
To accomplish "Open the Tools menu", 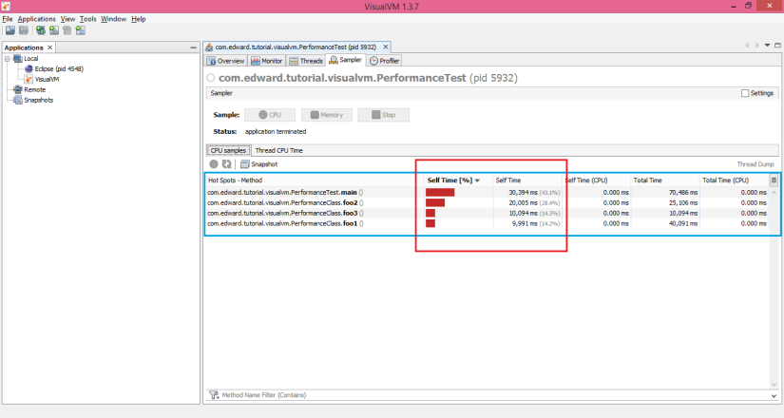I will coord(87,19).
